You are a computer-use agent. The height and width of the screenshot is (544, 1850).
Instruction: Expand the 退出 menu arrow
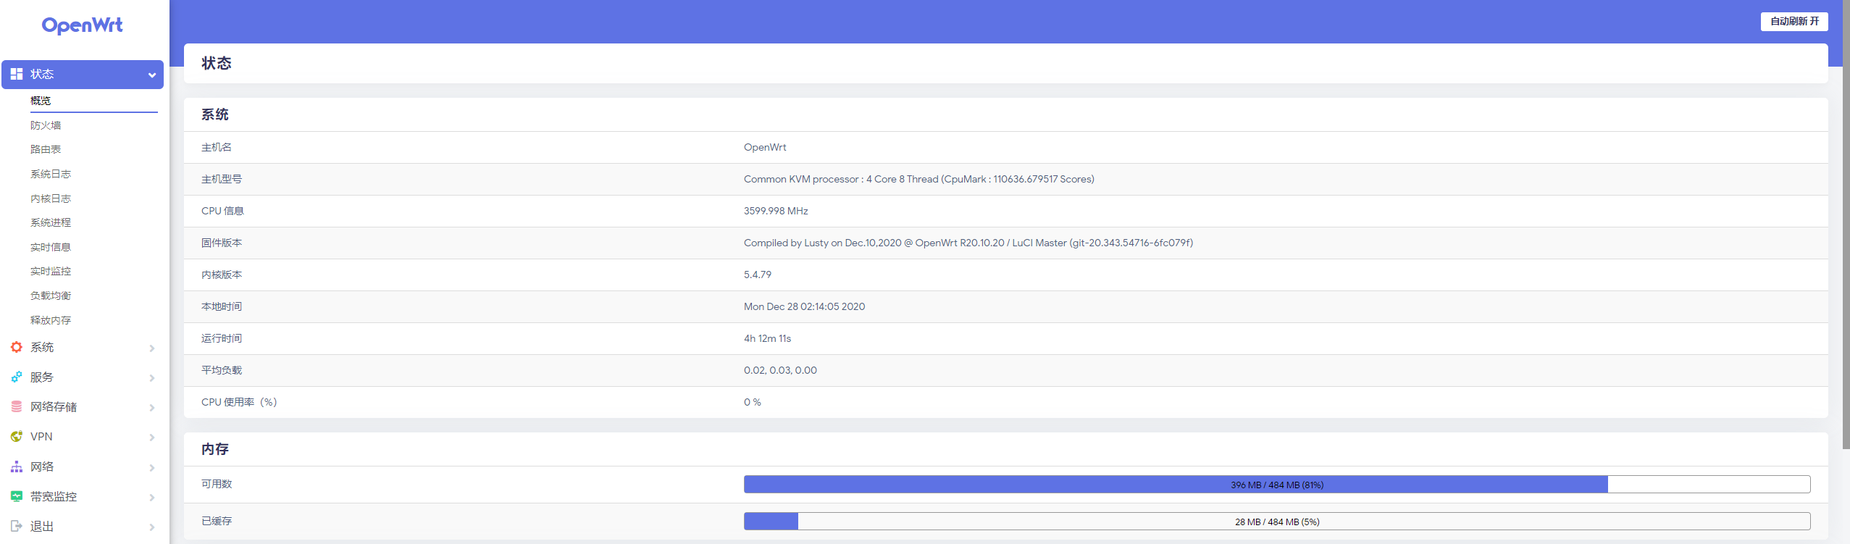[x=152, y=527]
